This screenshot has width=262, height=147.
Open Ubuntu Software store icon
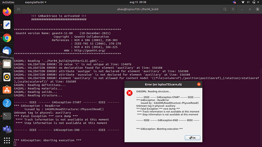click(7, 90)
